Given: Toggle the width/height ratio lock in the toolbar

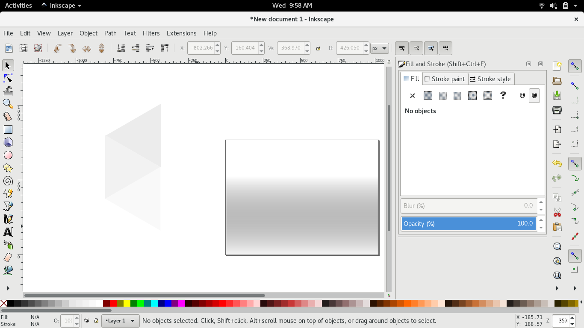Looking at the screenshot, I should tap(318, 48).
